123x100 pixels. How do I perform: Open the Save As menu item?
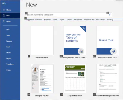pyautogui.click(x=9, y=41)
